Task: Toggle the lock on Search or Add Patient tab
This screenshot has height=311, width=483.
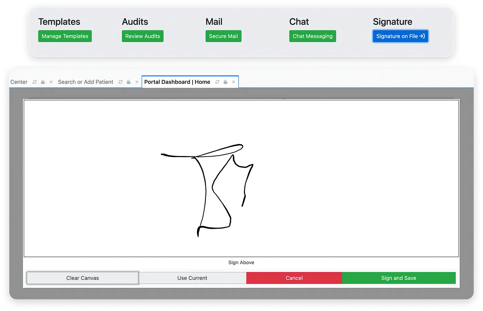Action: 128,82
